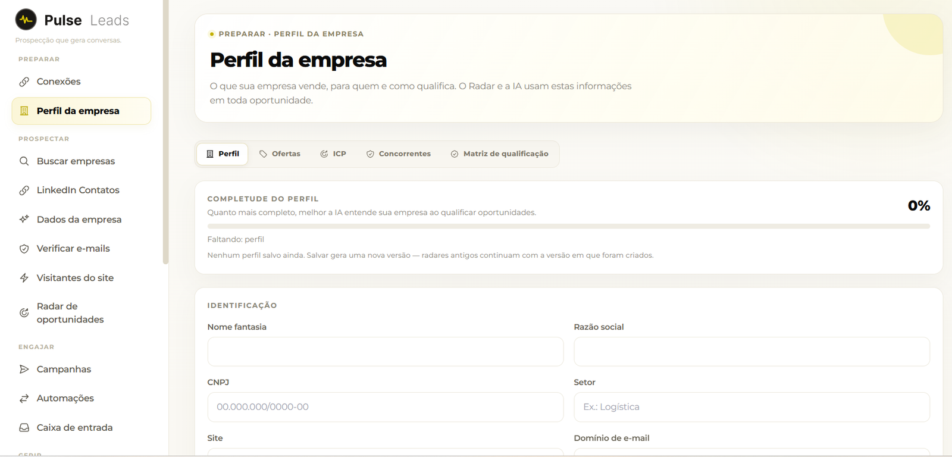The image size is (952, 457).
Task: Click the 'ENGAJAR' sidebar section label
Action: click(x=36, y=347)
